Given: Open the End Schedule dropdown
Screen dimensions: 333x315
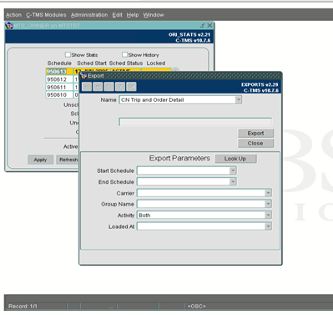Looking at the screenshot, I should tap(233, 181).
